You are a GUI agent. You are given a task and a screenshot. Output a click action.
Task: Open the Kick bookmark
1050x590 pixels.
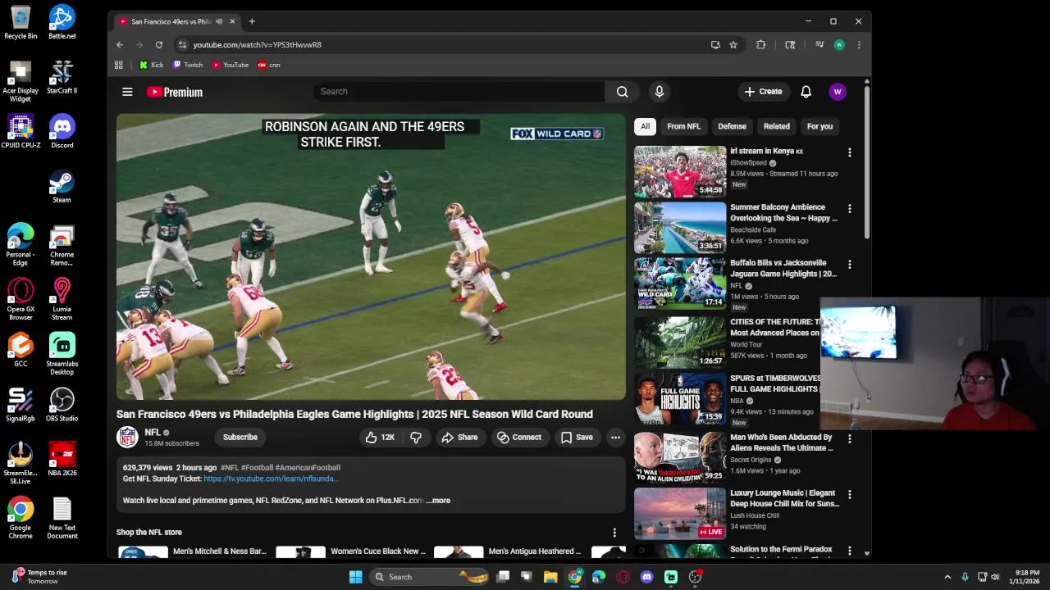coord(151,65)
